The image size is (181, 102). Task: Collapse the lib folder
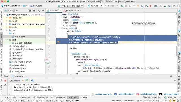(7, 33)
